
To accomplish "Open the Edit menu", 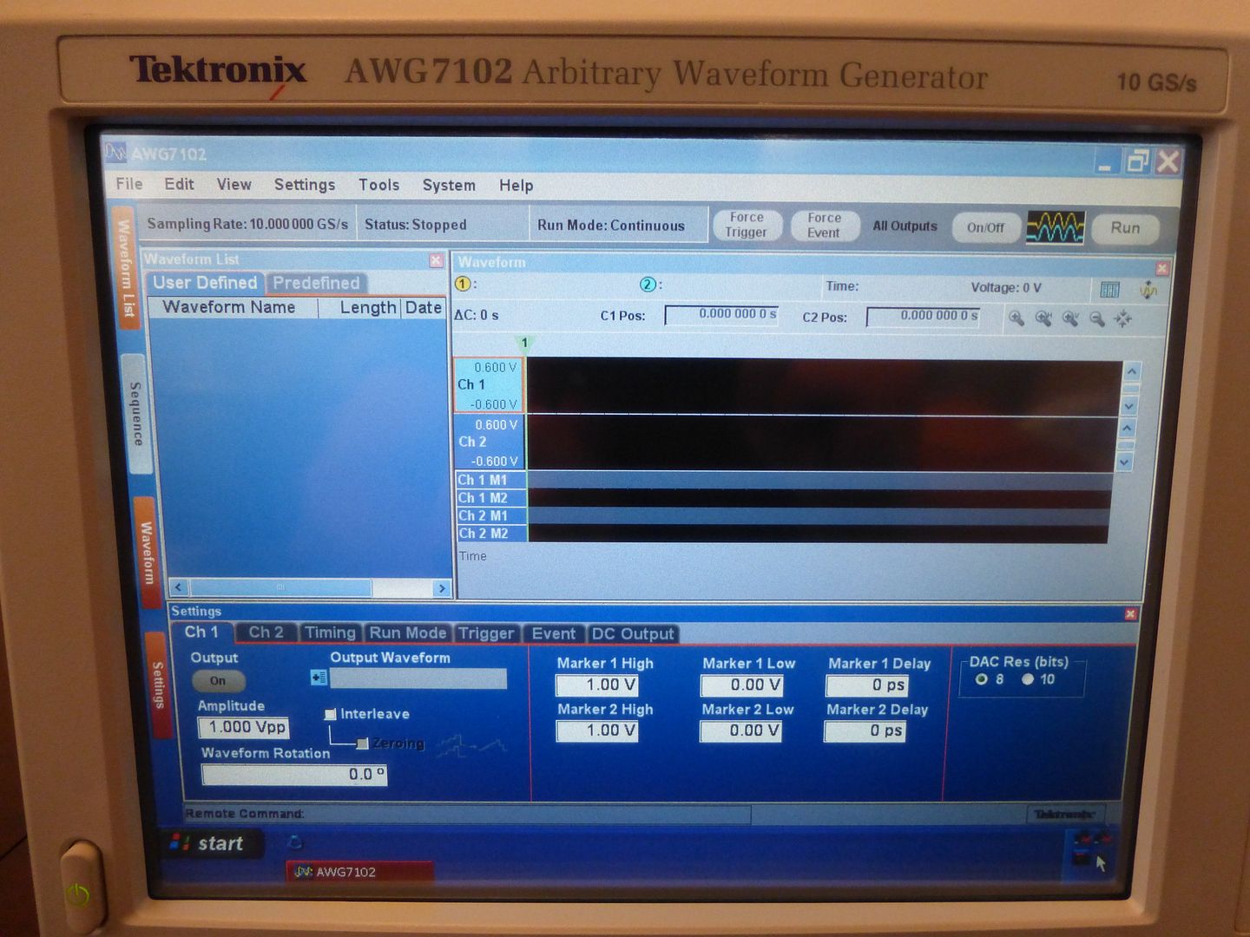I will (x=179, y=184).
